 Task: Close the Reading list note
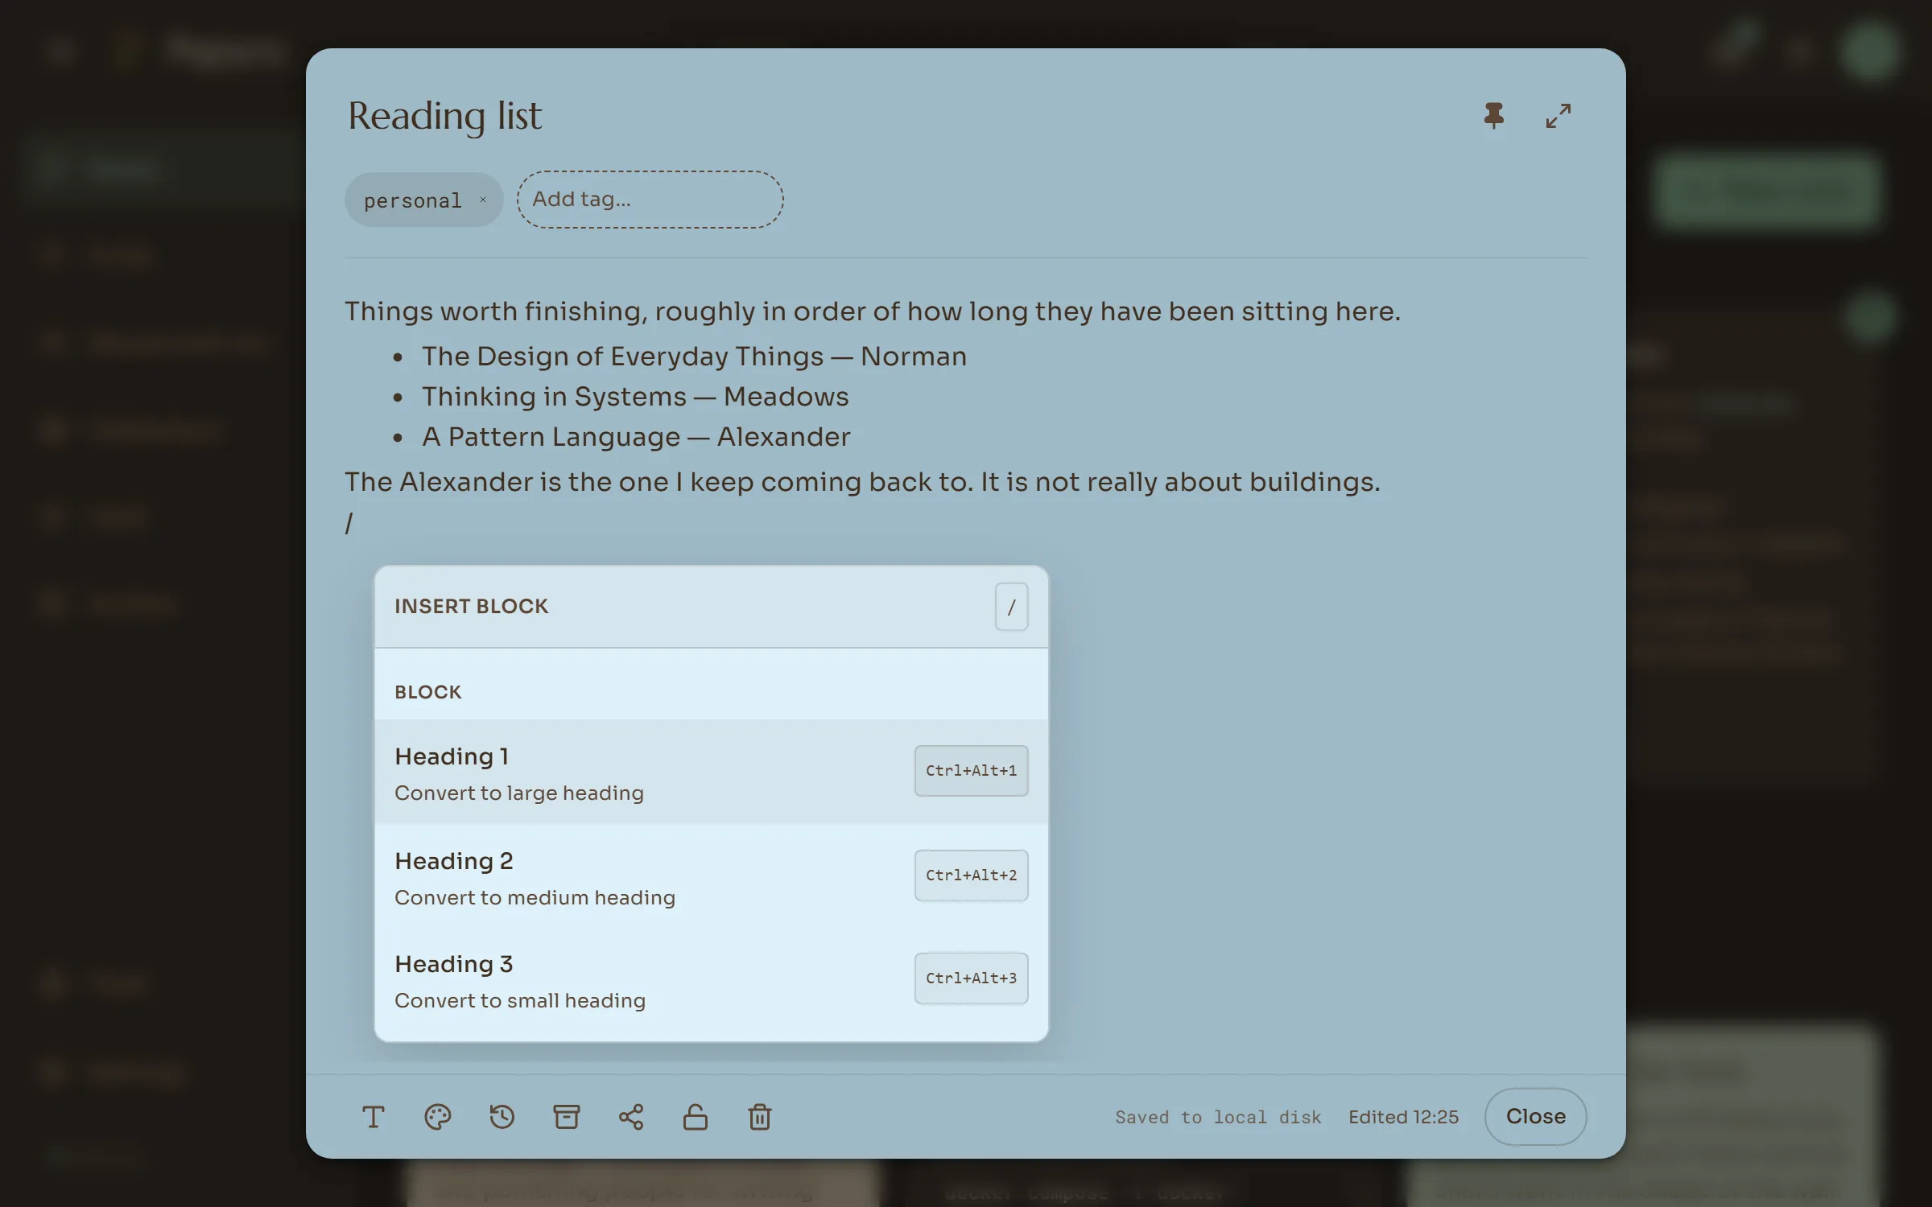(1535, 1116)
